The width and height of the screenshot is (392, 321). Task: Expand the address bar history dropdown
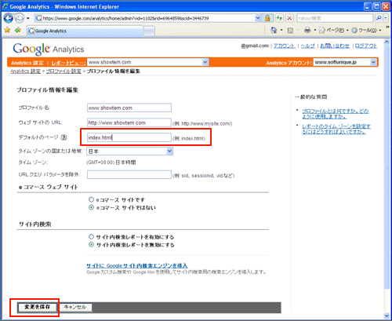pyautogui.click(x=258, y=18)
